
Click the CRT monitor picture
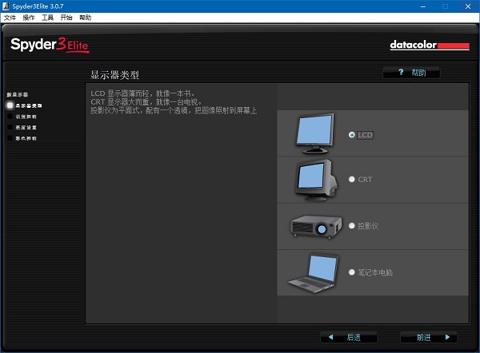pos(317,180)
